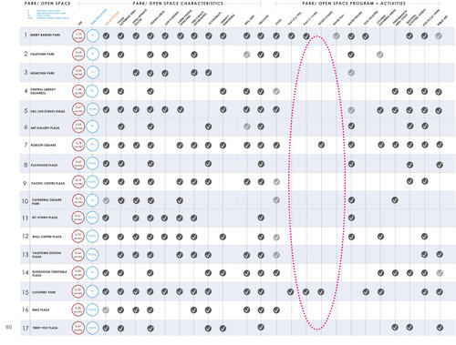Select the Wall Centre Plaza label
456x345 pixels.
point(47,237)
